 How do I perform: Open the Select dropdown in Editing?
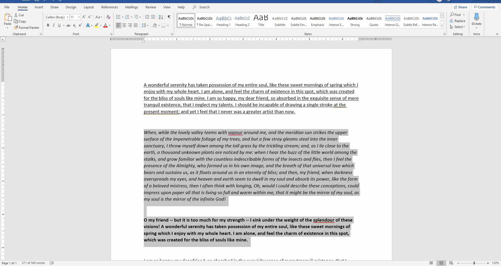click(x=457, y=27)
